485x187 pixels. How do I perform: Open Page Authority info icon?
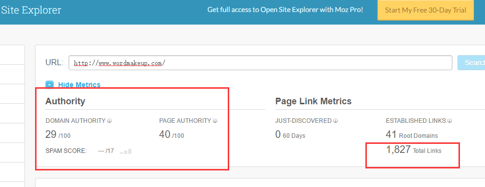pos(215,121)
